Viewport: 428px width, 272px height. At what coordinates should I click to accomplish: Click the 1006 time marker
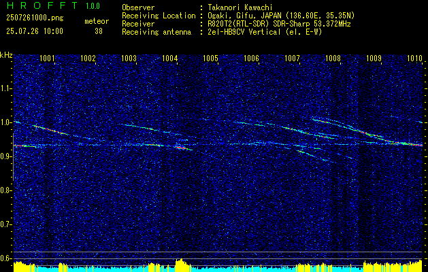click(x=251, y=58)
